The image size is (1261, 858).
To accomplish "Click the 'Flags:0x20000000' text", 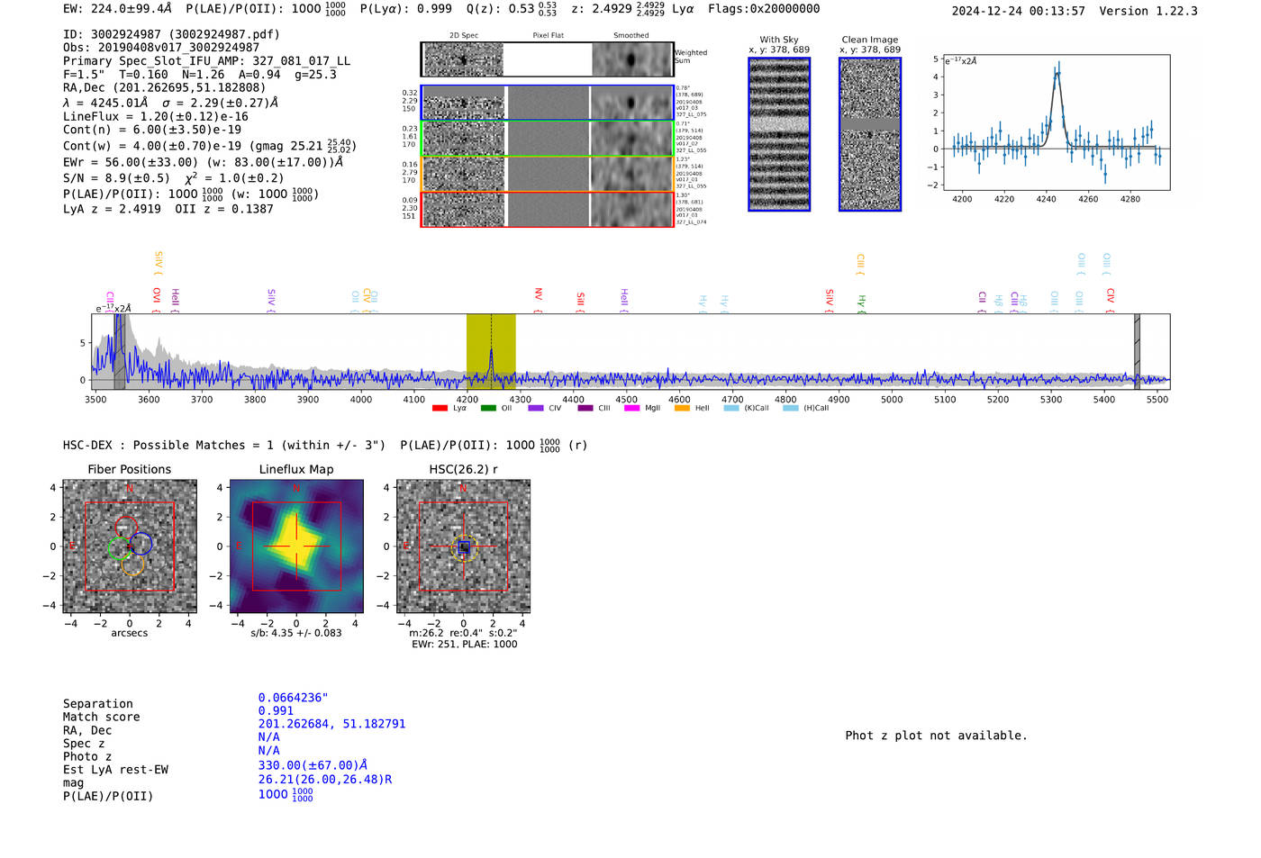I will (764, 9).
